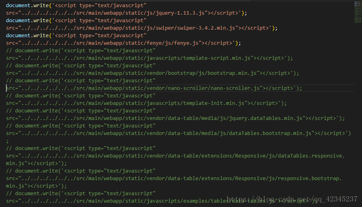Click the line with js/dataTables.responsive.
Image resolution: width=362 pixels, height=207 pixels.
click(x=175, y=156)
